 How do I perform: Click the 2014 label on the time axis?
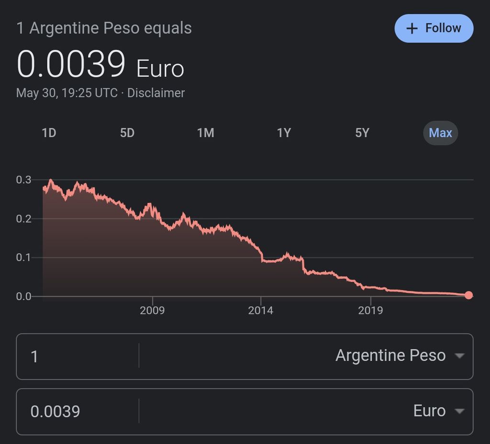pos(261,311)
